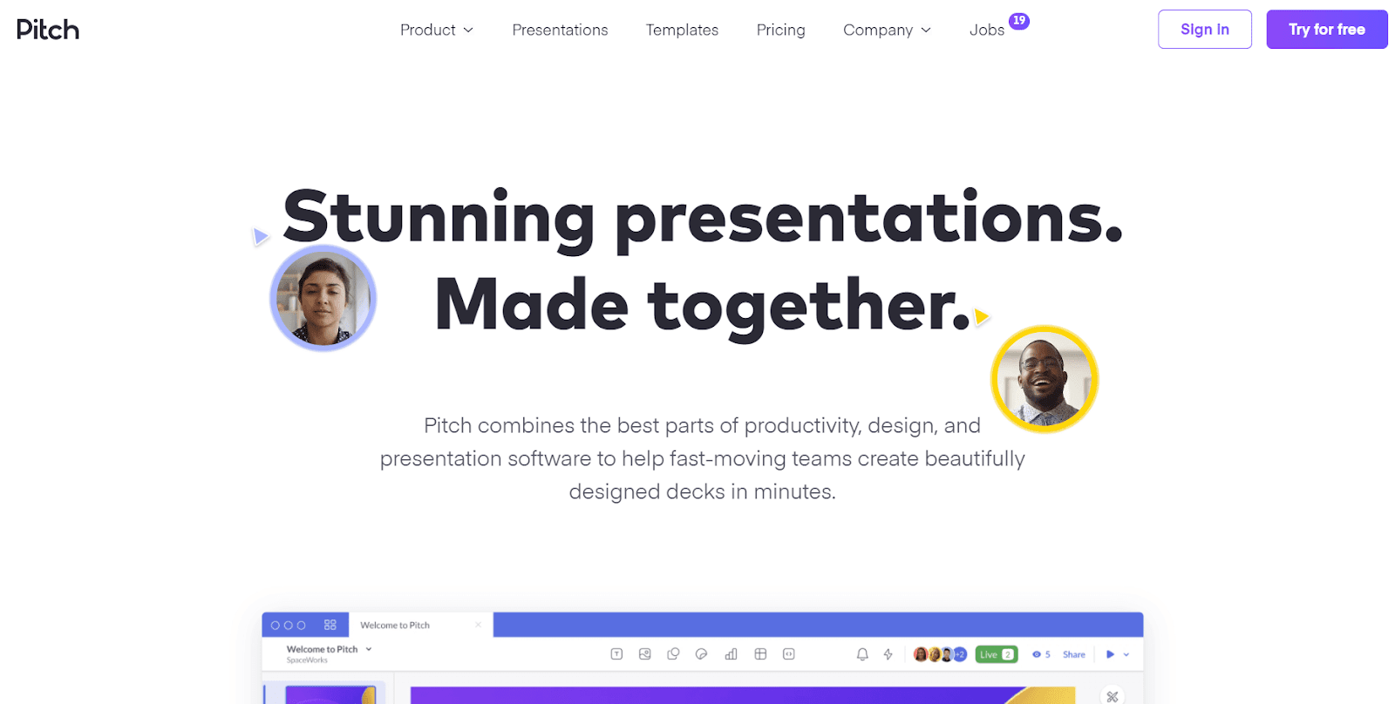
Task: Select the embed code tool icon
Action: [x=789, y=654]
